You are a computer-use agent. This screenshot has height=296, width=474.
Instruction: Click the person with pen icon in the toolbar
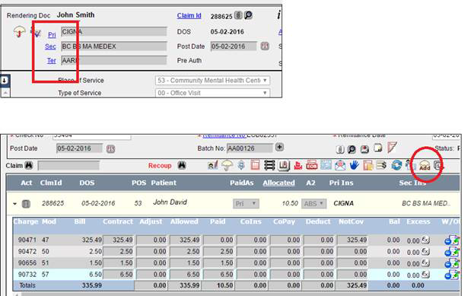tap(213, 165)
